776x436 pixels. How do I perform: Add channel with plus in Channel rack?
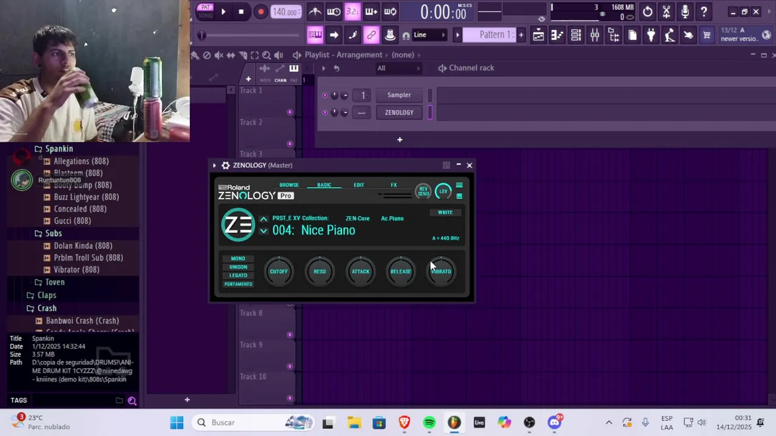[400, 140]
